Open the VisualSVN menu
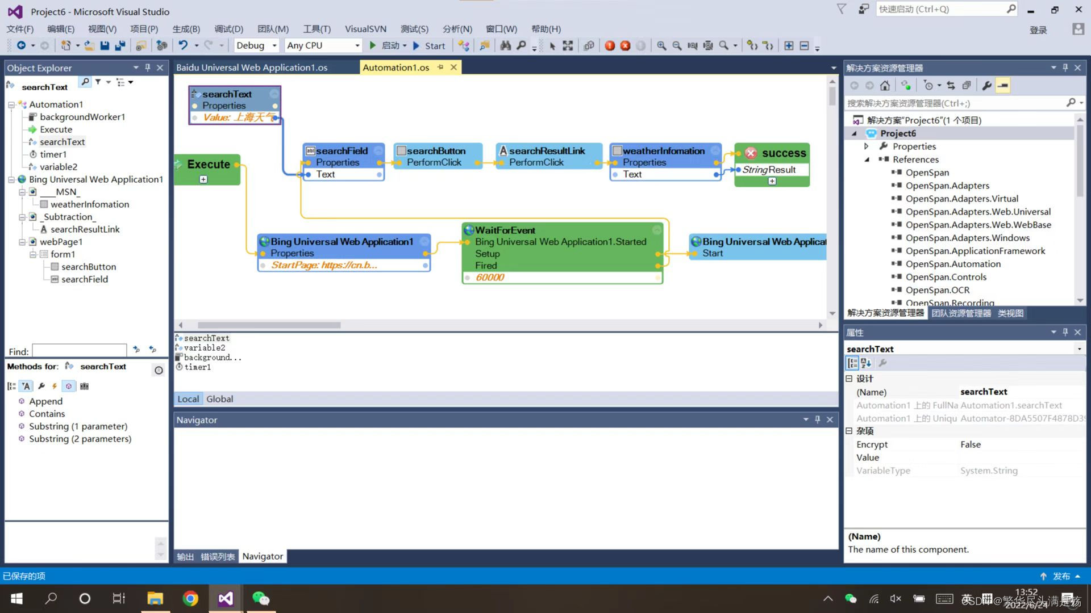The width and height of the screenshot is (1091, 613). pyautogui.click(x=365, y=29)
